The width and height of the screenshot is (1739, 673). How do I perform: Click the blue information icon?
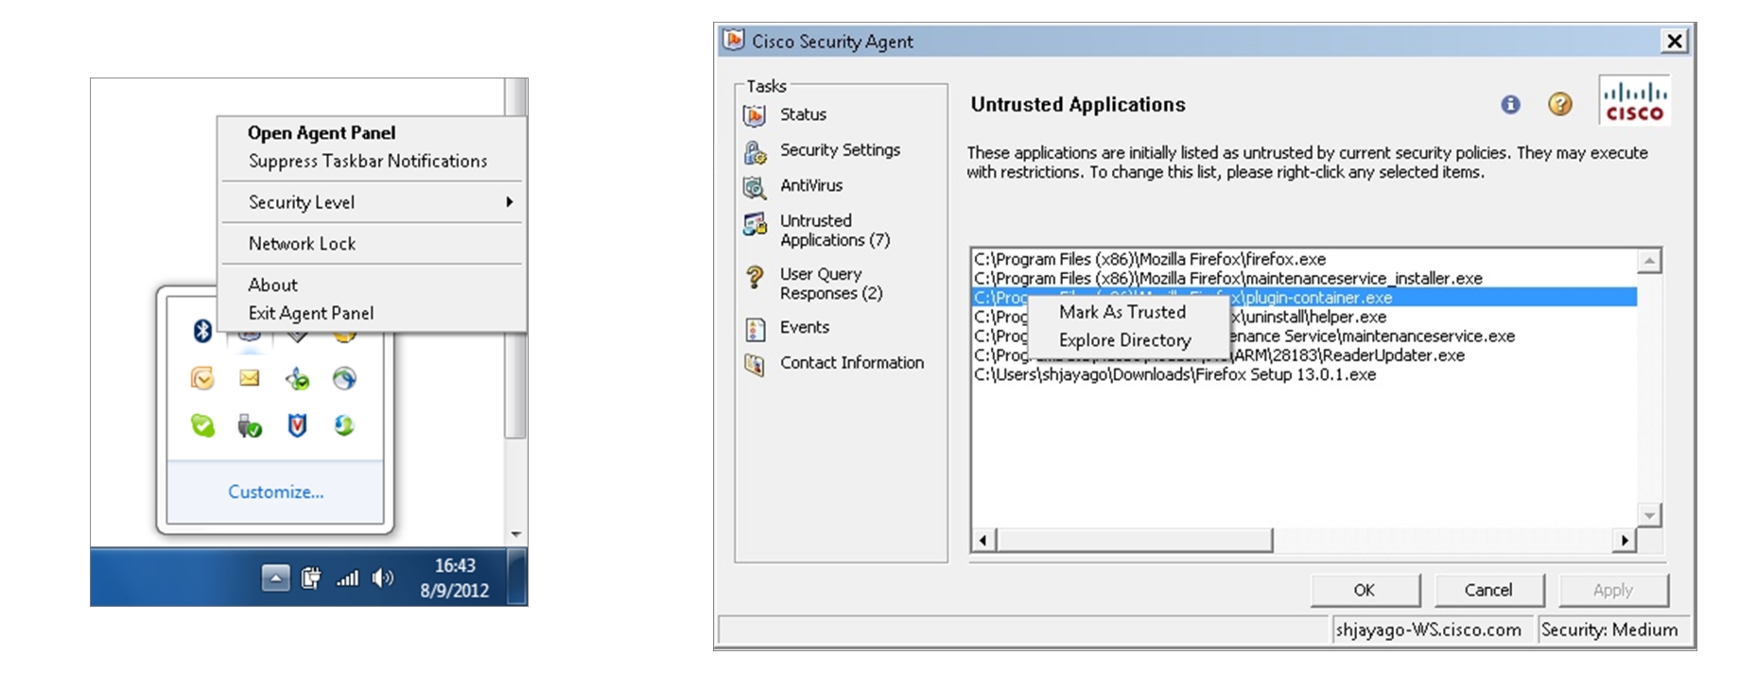1511,104
